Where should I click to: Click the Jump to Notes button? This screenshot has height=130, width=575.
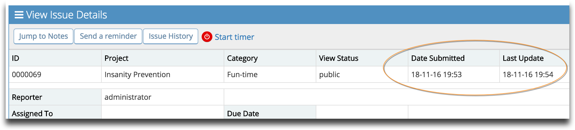[x=43, y=36]
